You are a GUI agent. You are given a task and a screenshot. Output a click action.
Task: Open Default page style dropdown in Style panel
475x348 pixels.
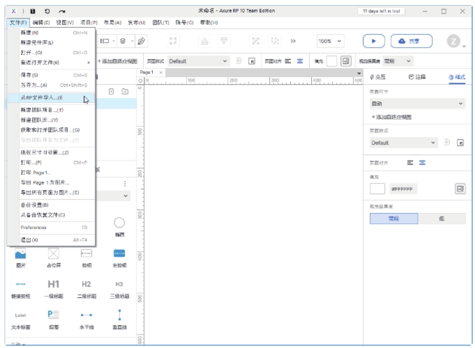coord(404,143)
